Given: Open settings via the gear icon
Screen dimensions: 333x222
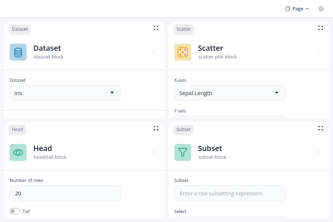Looking at the screenshot, I should click(x=321, y=9).
